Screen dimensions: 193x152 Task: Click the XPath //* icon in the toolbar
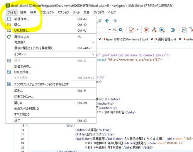[x=115, y=30]
